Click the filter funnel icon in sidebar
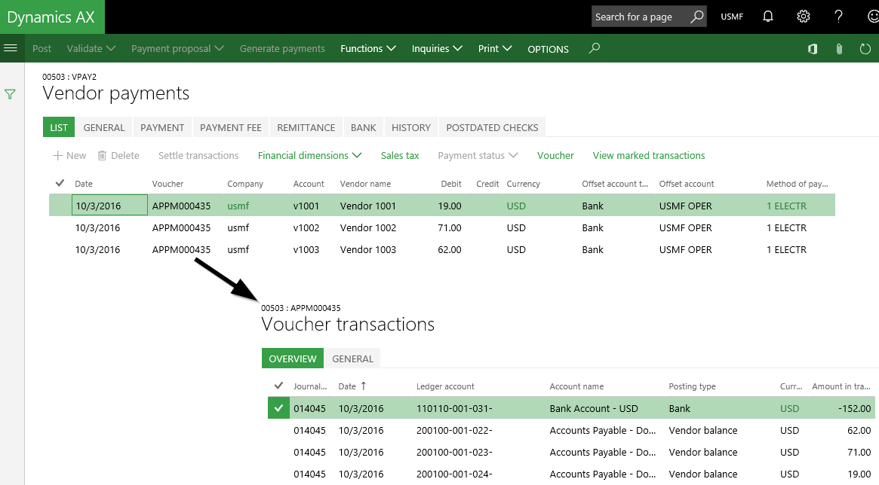 (x=11, y=95)
